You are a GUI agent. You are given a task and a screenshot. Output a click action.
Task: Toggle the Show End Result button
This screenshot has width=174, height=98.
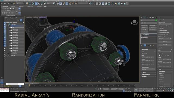145,45
